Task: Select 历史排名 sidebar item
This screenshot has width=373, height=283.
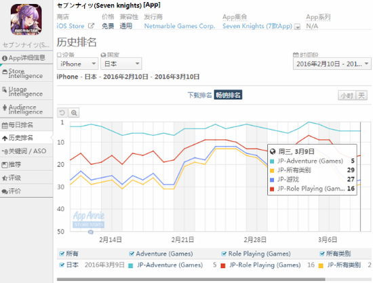Action: tap(26, 138)
